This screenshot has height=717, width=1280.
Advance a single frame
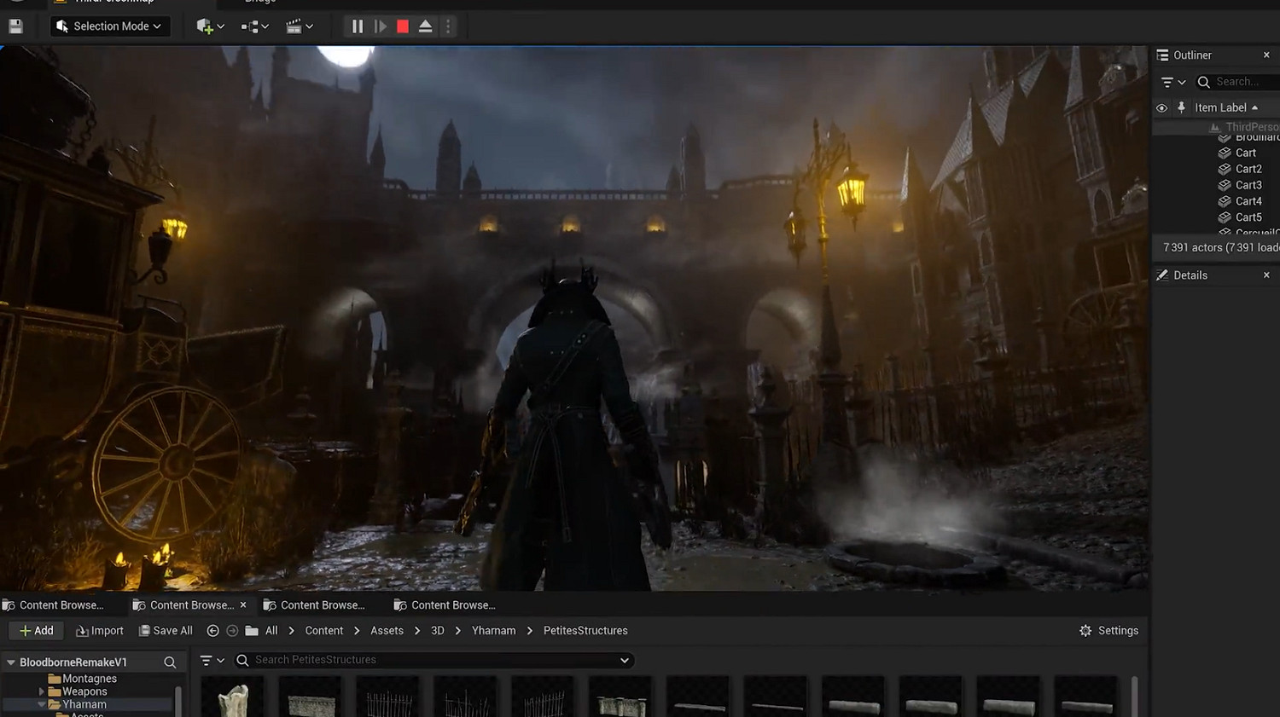[381, 26]
